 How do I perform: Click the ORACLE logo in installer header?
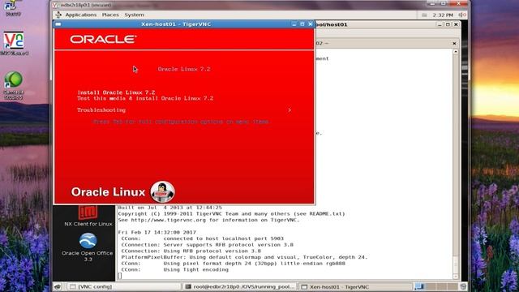point(103,40)
